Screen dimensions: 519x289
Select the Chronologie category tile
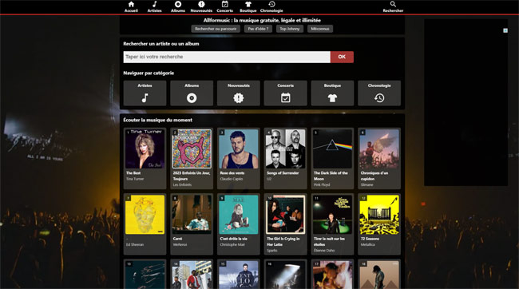pyautogui.click(x=379, y=93)
